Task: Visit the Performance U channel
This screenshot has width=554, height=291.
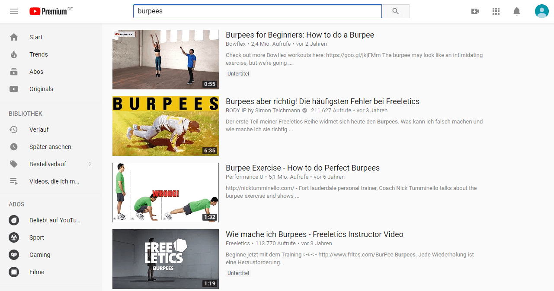Action: [244, 177]
